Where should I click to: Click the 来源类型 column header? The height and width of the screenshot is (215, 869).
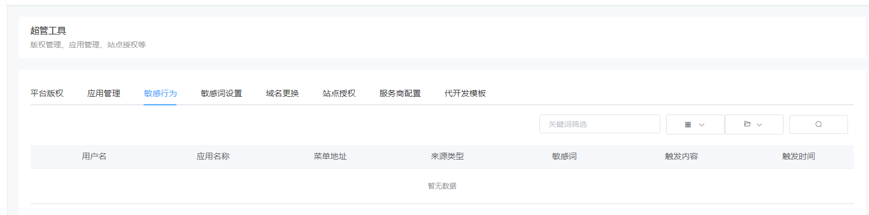tap(447, 156)
